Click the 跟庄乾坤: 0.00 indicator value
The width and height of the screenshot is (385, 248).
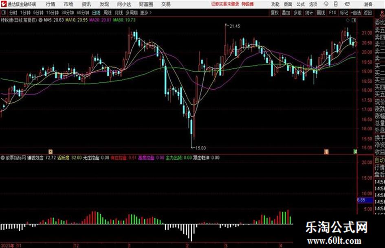click(206, 158)
